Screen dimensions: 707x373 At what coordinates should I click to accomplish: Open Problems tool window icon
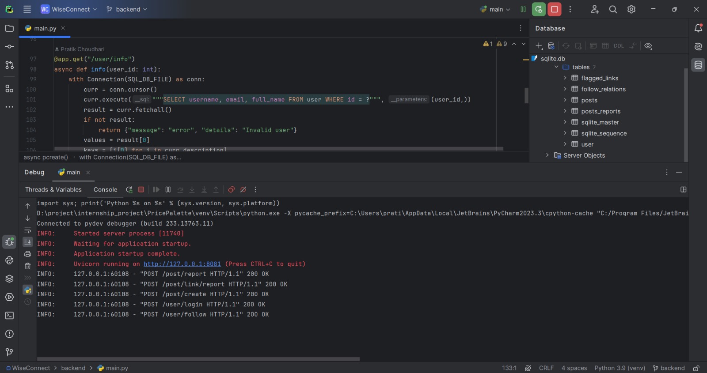click(x=9, y=334)
